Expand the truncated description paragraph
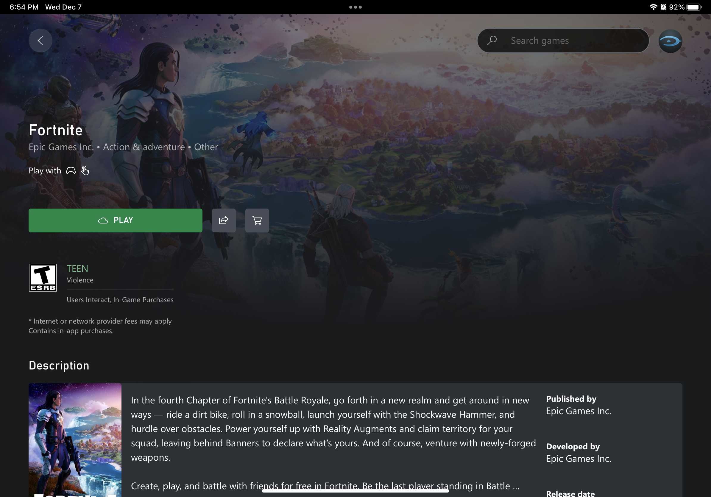Screen dimensions: 711x497 tap(325, 486)
